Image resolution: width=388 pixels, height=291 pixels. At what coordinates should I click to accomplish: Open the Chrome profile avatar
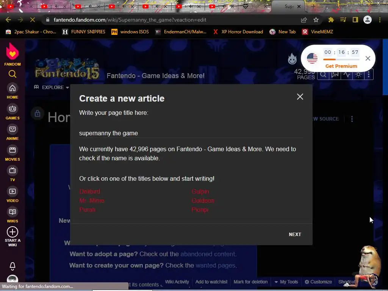pyautogui.click(x=368, y=20)
